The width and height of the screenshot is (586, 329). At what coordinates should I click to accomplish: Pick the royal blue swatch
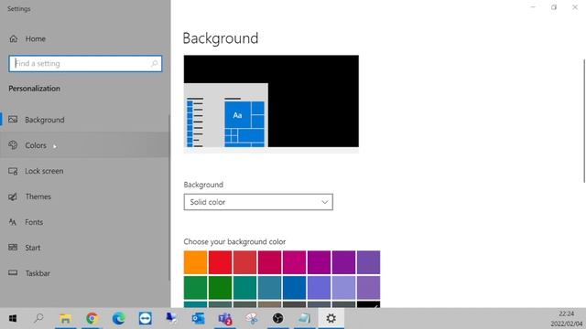(294, 288)
